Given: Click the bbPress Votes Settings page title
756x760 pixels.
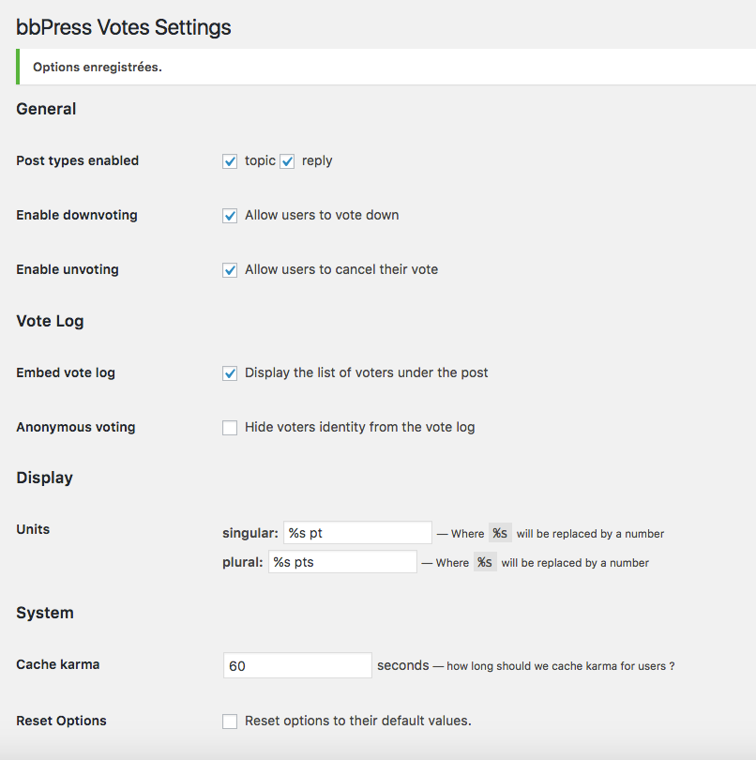Looking at the screenshot, I should point(124,27).
